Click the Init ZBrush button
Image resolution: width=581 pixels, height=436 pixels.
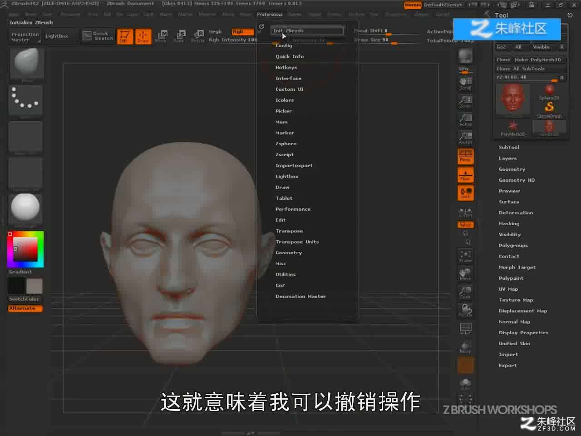307,31
